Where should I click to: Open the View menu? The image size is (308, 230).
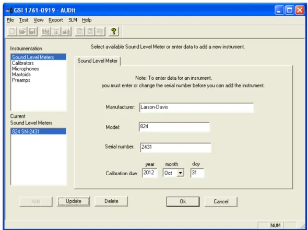(x=38, y=20)
